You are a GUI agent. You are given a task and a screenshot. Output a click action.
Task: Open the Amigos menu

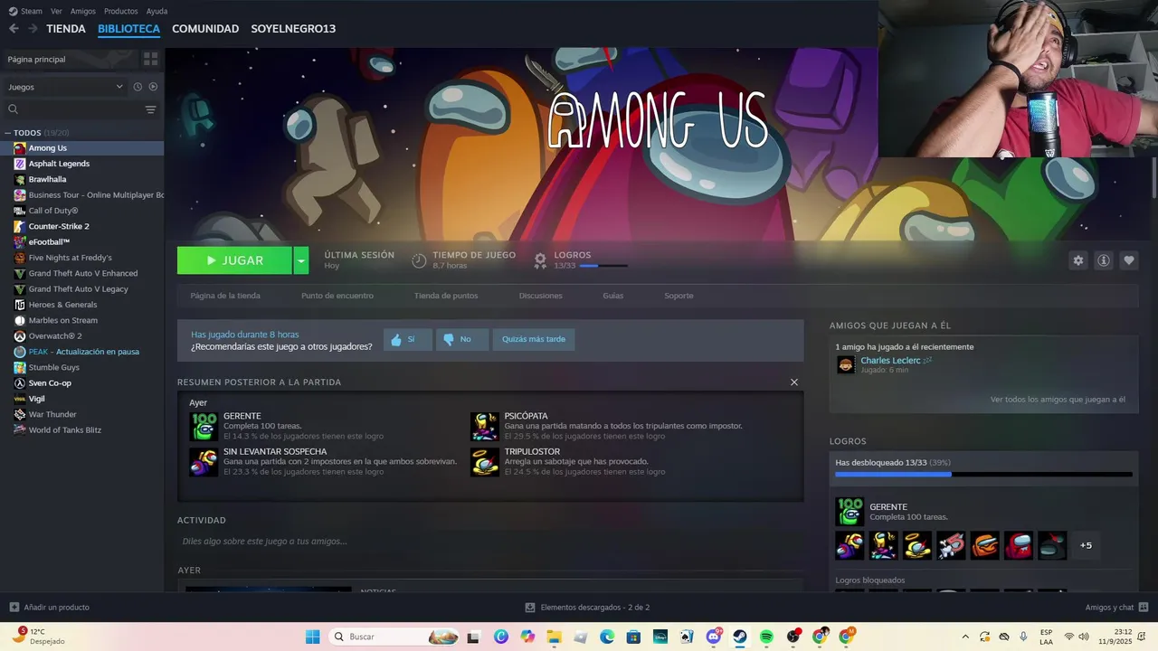(x=83, y=11)
